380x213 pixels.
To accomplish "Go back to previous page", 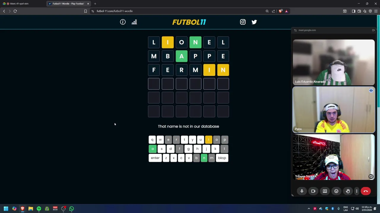I will pos(4,11).
